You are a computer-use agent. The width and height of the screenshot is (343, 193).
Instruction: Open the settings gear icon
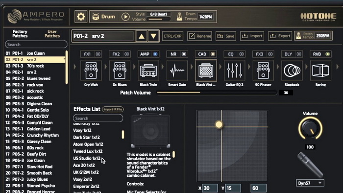(81, 17)
